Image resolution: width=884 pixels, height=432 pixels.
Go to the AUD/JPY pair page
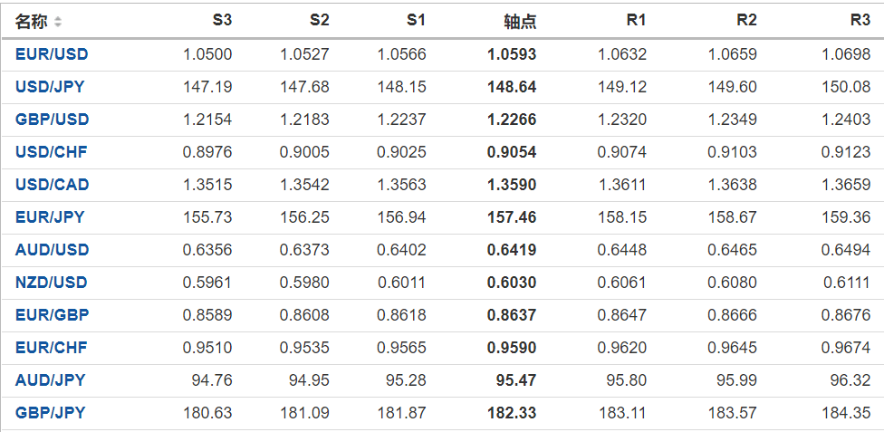pos(50,380)
